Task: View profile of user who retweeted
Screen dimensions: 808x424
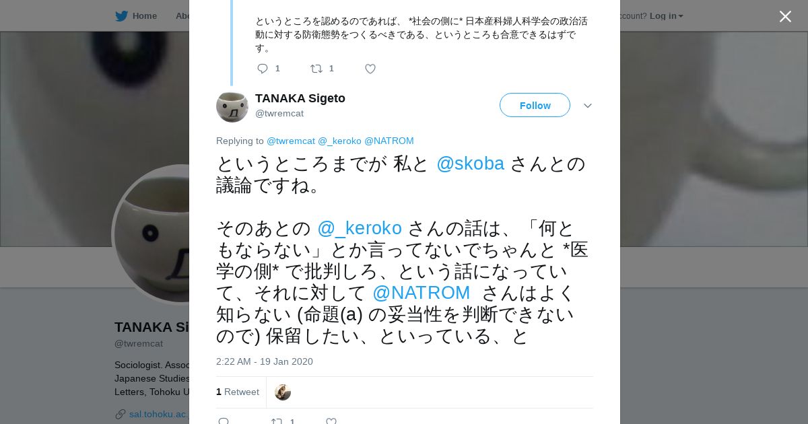Action: point(283,392)
